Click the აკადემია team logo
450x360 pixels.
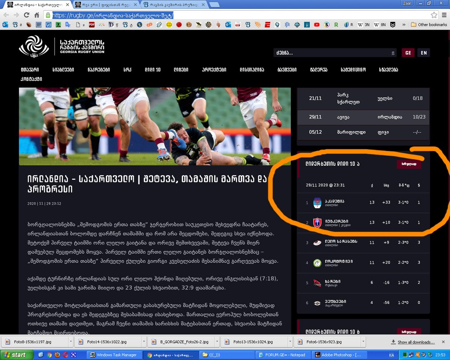(317, 203)
